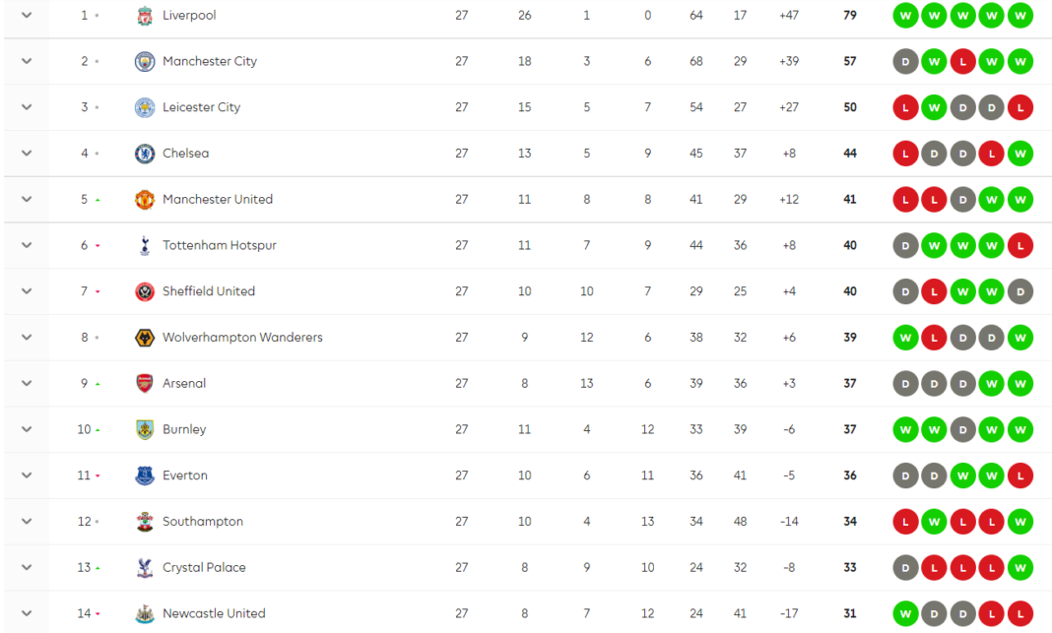Image resolution: width=1052 pixels, height=633 pixels.
Task: Click the Liverpool club crest icon
Action: [145, 16]
